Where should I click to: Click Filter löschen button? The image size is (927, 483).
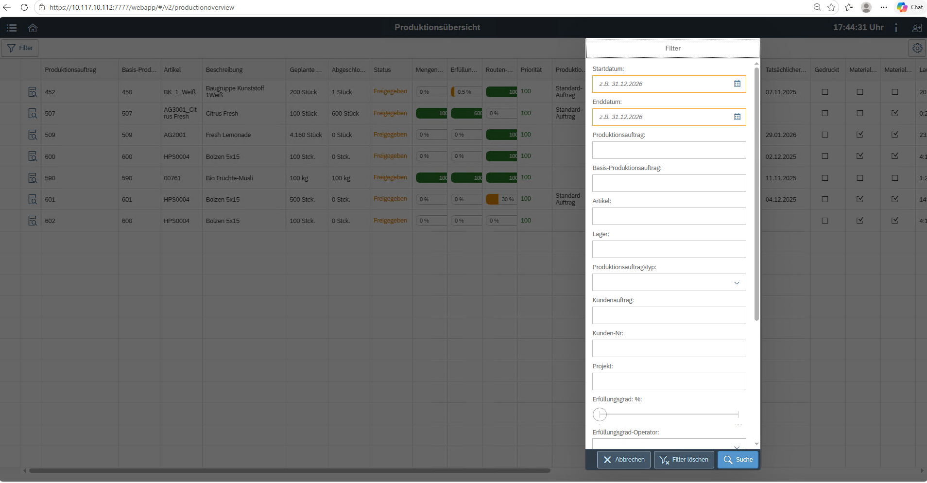point(684,460)
